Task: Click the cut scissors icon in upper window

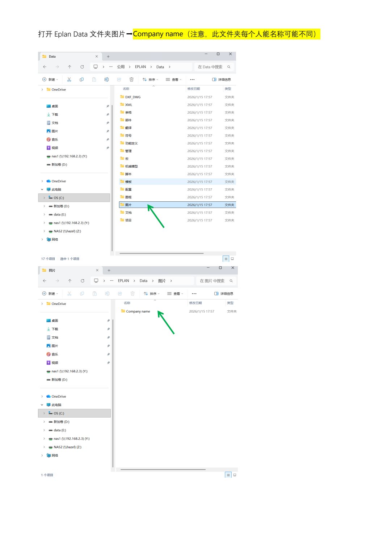Action: click(x=69, y=79)
